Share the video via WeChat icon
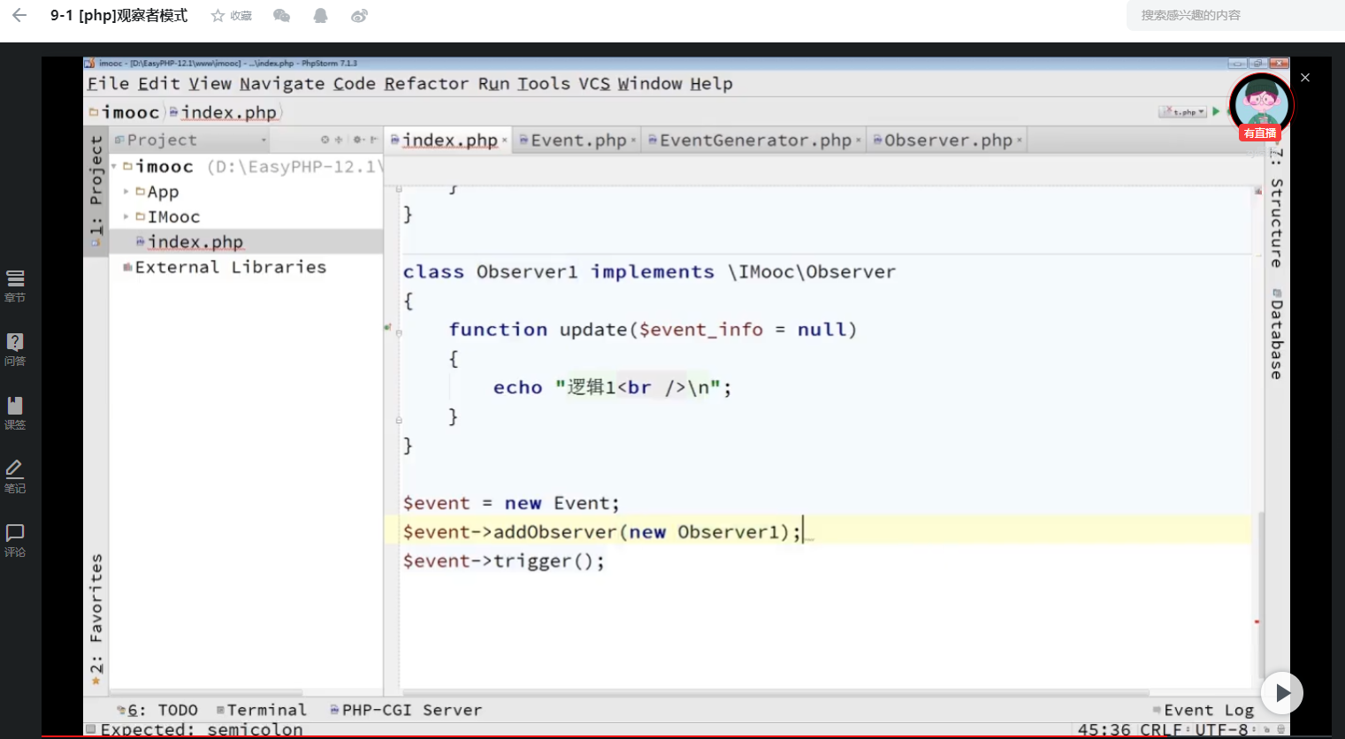 [x=282, y=16]
